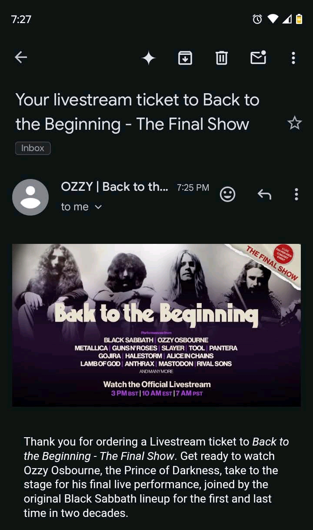
Task: Tap sender name OZZY | Back to th...
Action: tap(115, 187)
